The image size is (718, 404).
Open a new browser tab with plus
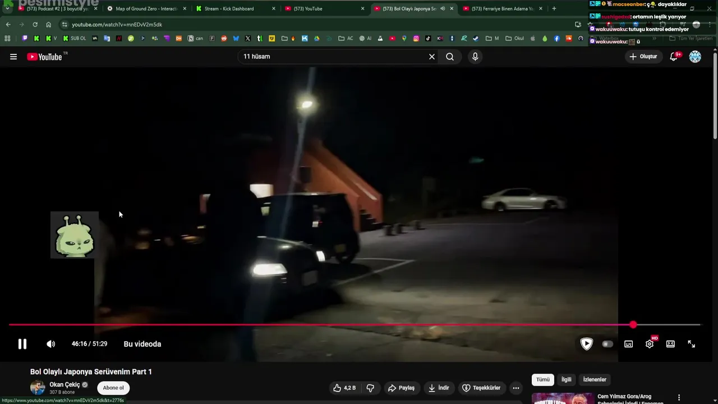pos(554,8)
